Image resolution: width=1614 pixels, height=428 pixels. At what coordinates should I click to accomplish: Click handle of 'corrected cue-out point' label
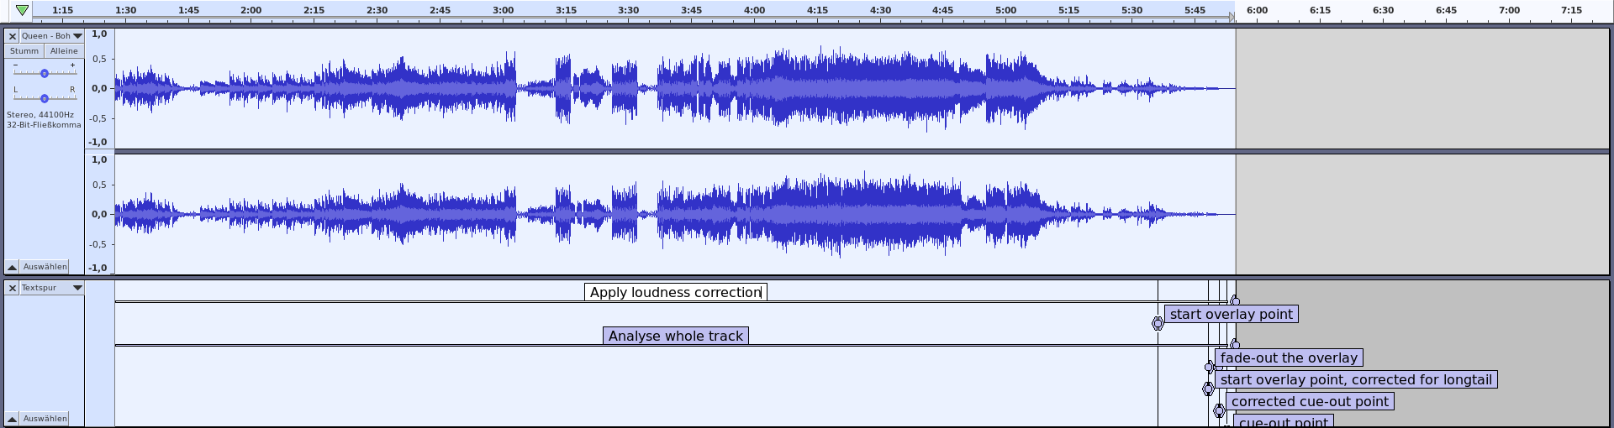click(x=1219, y=410)
